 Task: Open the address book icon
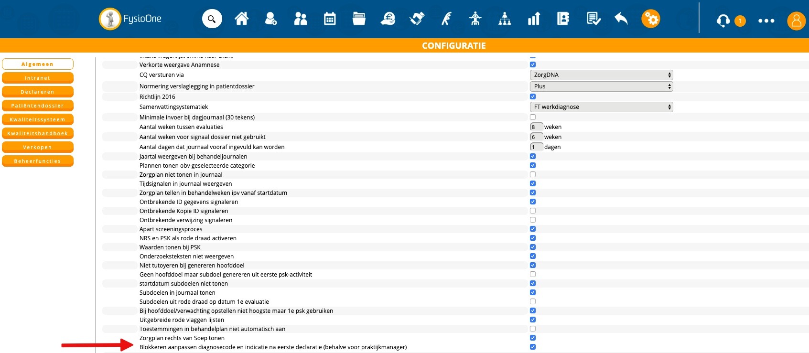click(x=563, y=19)
